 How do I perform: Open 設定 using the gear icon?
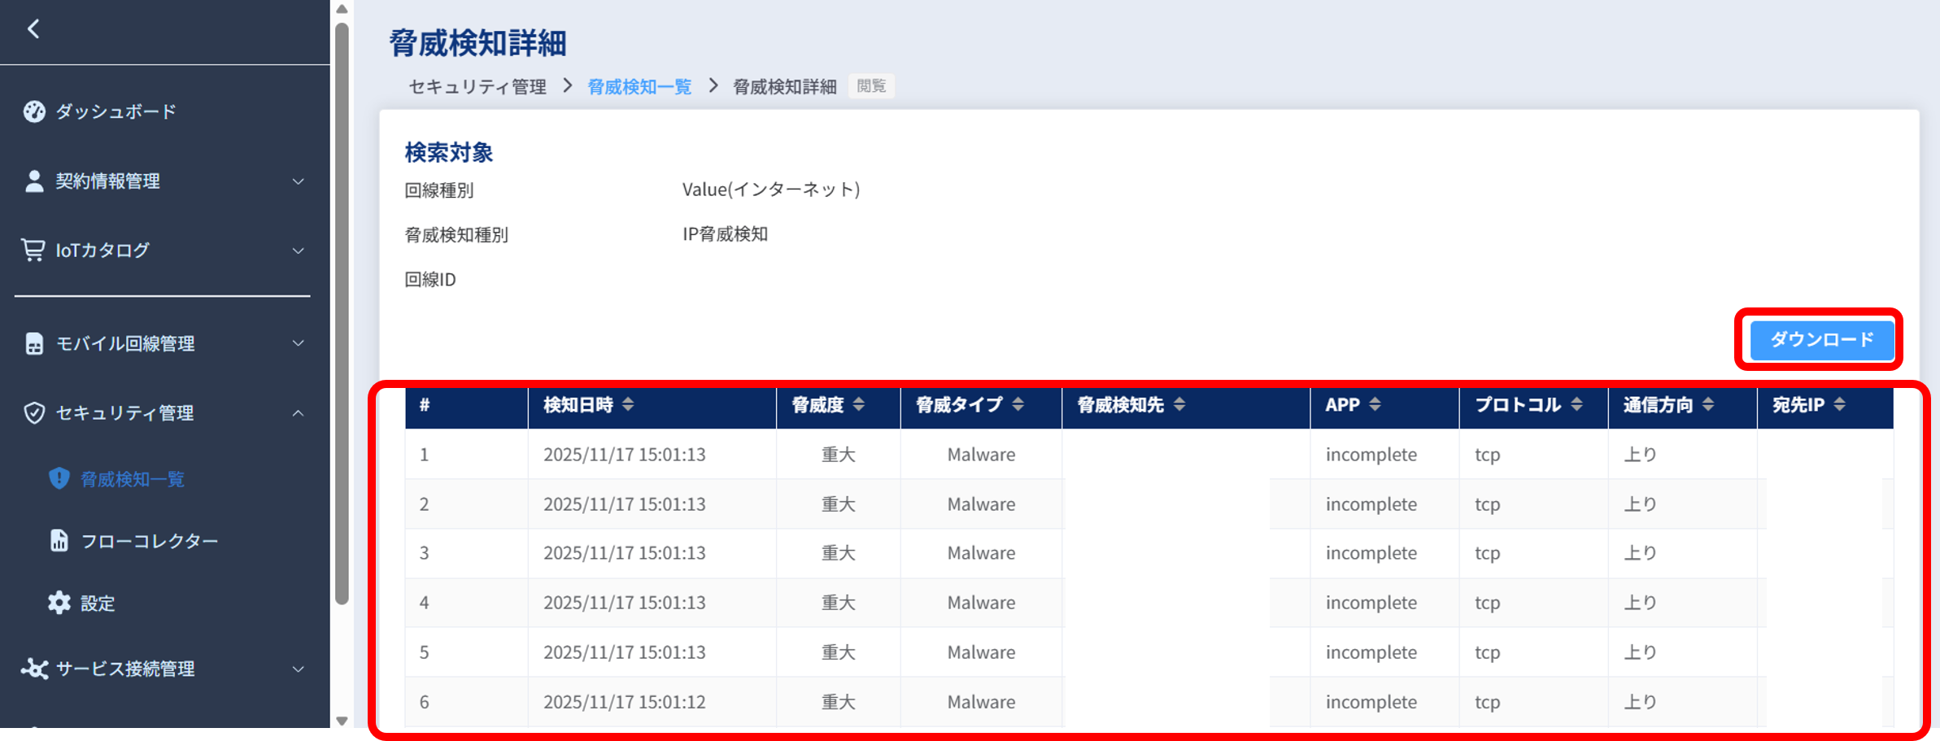pyautogui.click(x=57, y=603)
